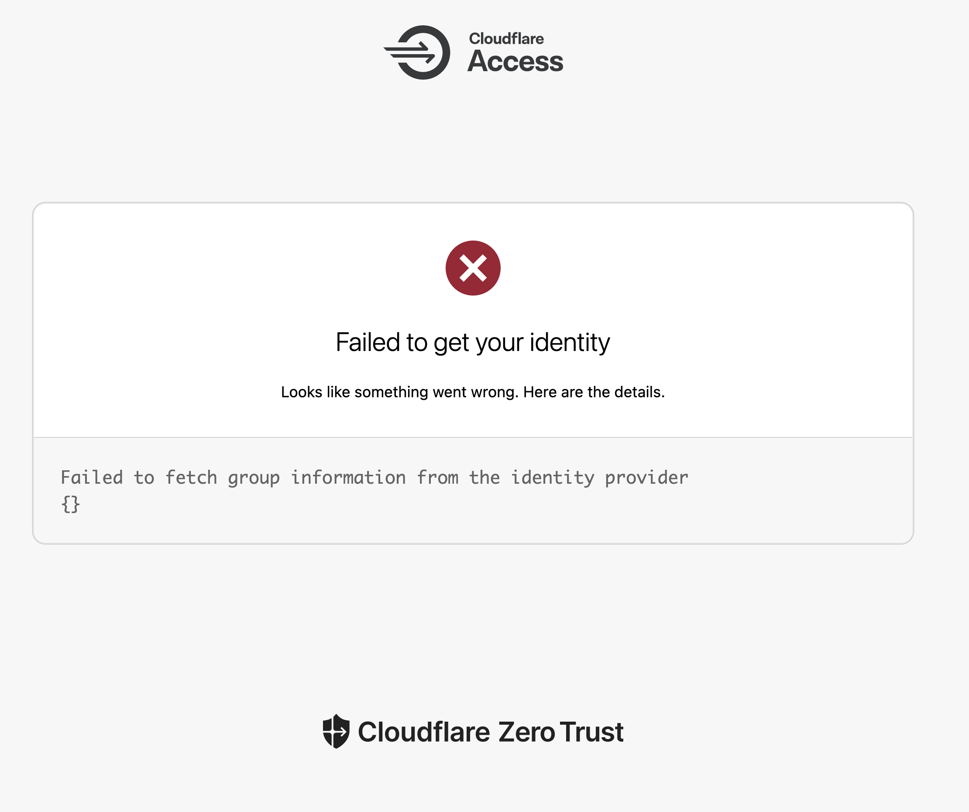Click the word "Failed" in the large heading
969x812 pixels.
(x=367, y=343)
